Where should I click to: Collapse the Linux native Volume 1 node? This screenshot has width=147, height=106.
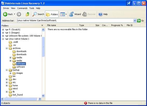(x=3, y=39)
